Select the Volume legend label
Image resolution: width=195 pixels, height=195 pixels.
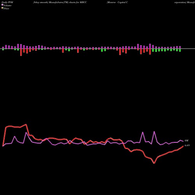point(7,5)
